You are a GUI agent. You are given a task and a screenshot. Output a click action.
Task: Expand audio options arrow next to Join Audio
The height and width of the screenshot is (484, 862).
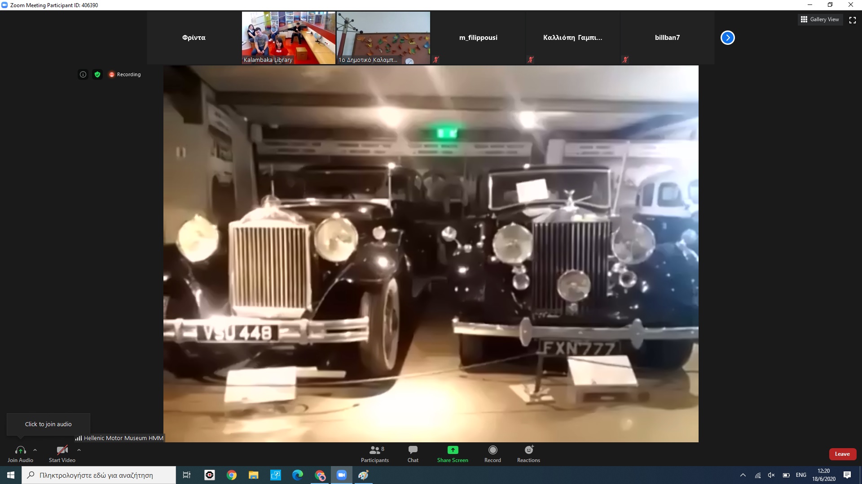35,450
